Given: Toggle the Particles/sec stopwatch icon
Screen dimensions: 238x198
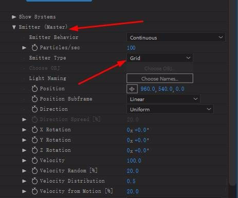Looking at the screenshot, I should pos(34,48).
